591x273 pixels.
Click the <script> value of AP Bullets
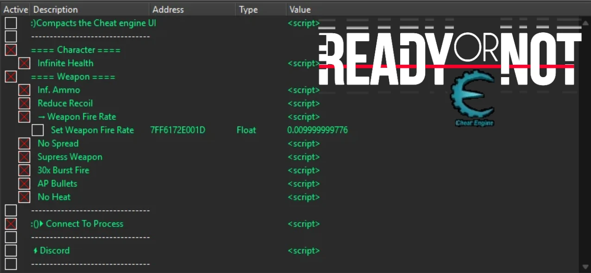click(303, 184)
